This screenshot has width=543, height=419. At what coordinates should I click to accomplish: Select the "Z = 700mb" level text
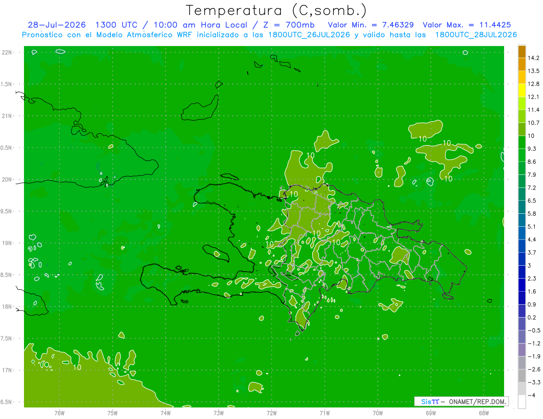coord(288,25)
